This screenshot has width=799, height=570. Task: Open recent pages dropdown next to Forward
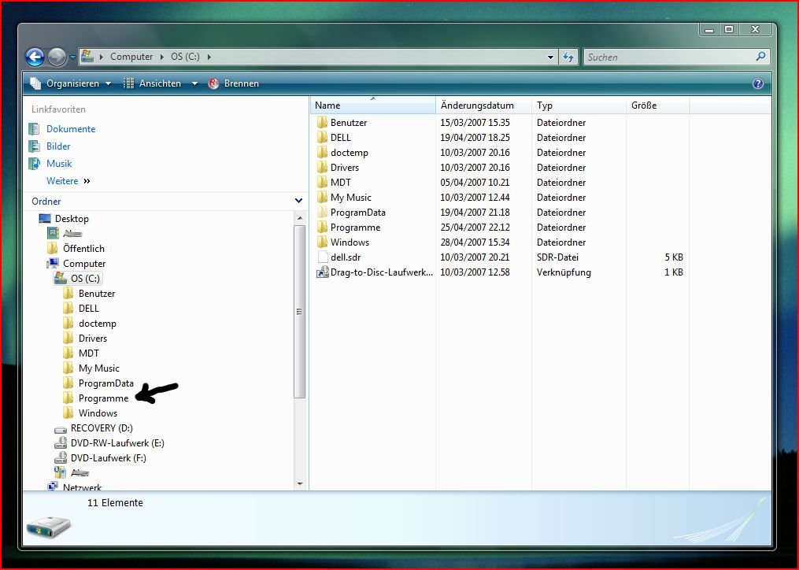pyautogui.click(x=73, y=57)
